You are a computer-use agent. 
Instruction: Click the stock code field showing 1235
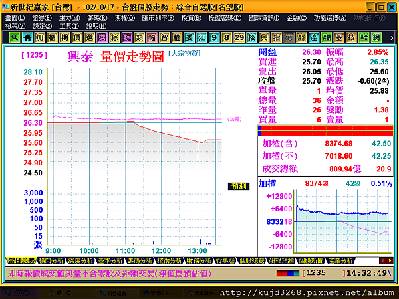pos(324,273)
